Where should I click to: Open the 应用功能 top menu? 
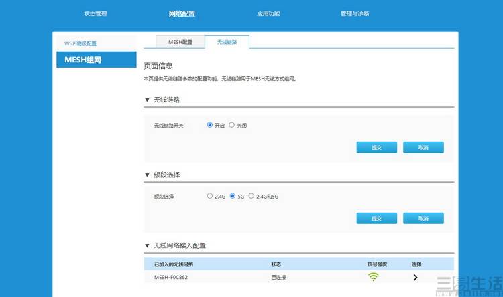268,13
